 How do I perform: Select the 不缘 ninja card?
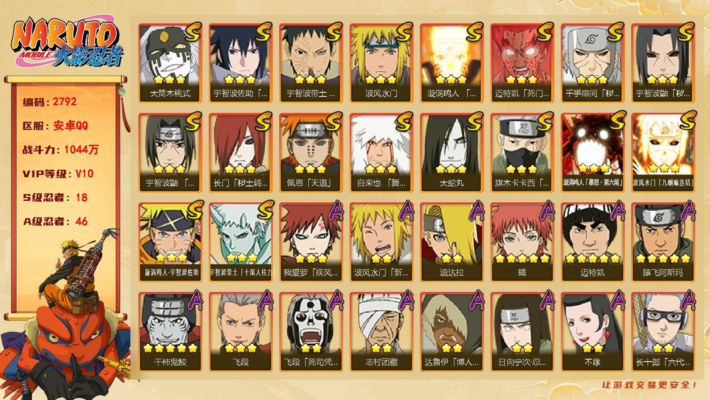593,332
